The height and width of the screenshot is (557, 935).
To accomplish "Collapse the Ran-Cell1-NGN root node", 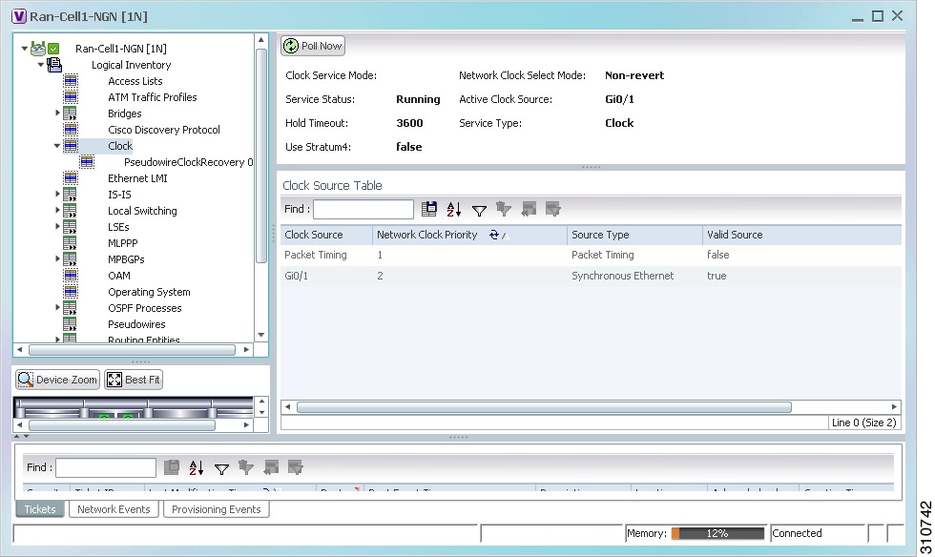I will click(25, 49).
